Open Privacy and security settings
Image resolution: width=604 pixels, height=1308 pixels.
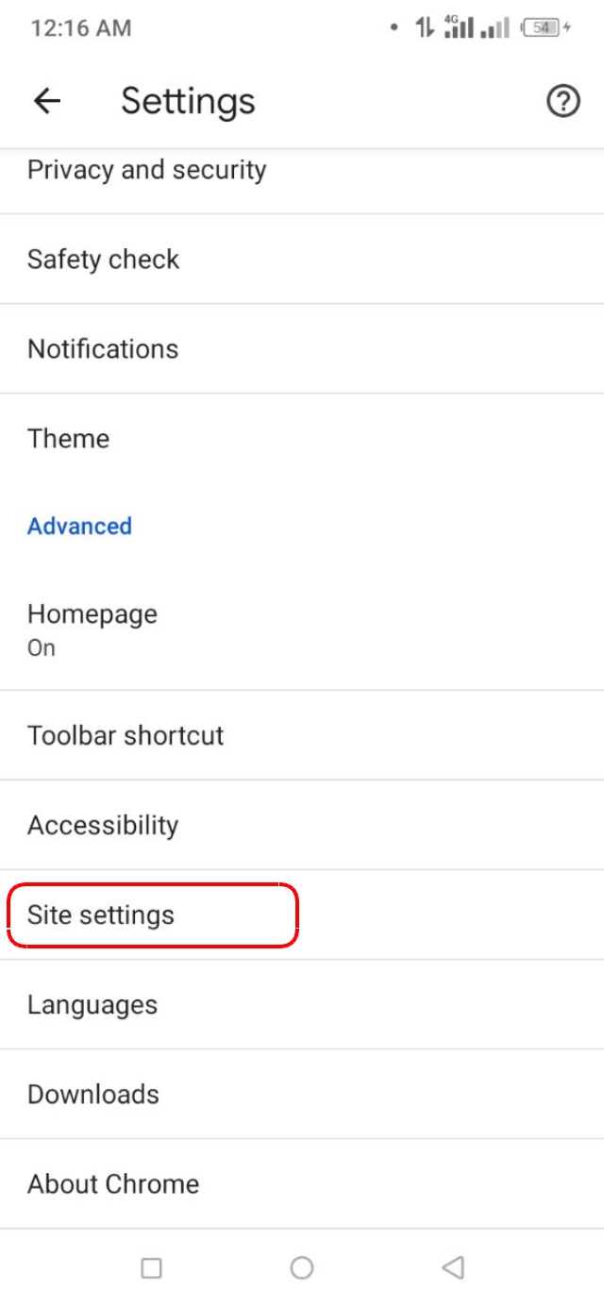(147, 170)
